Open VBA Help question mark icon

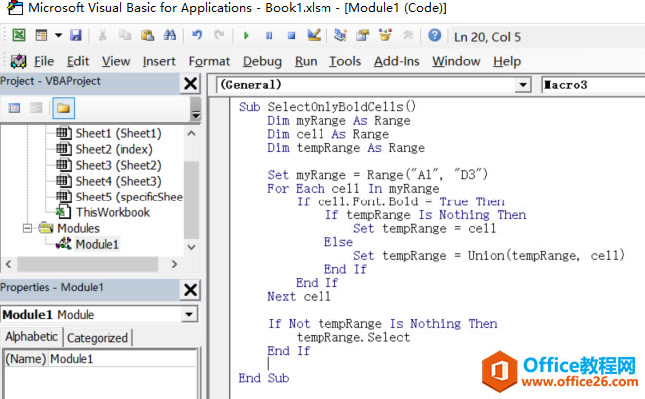434,35
